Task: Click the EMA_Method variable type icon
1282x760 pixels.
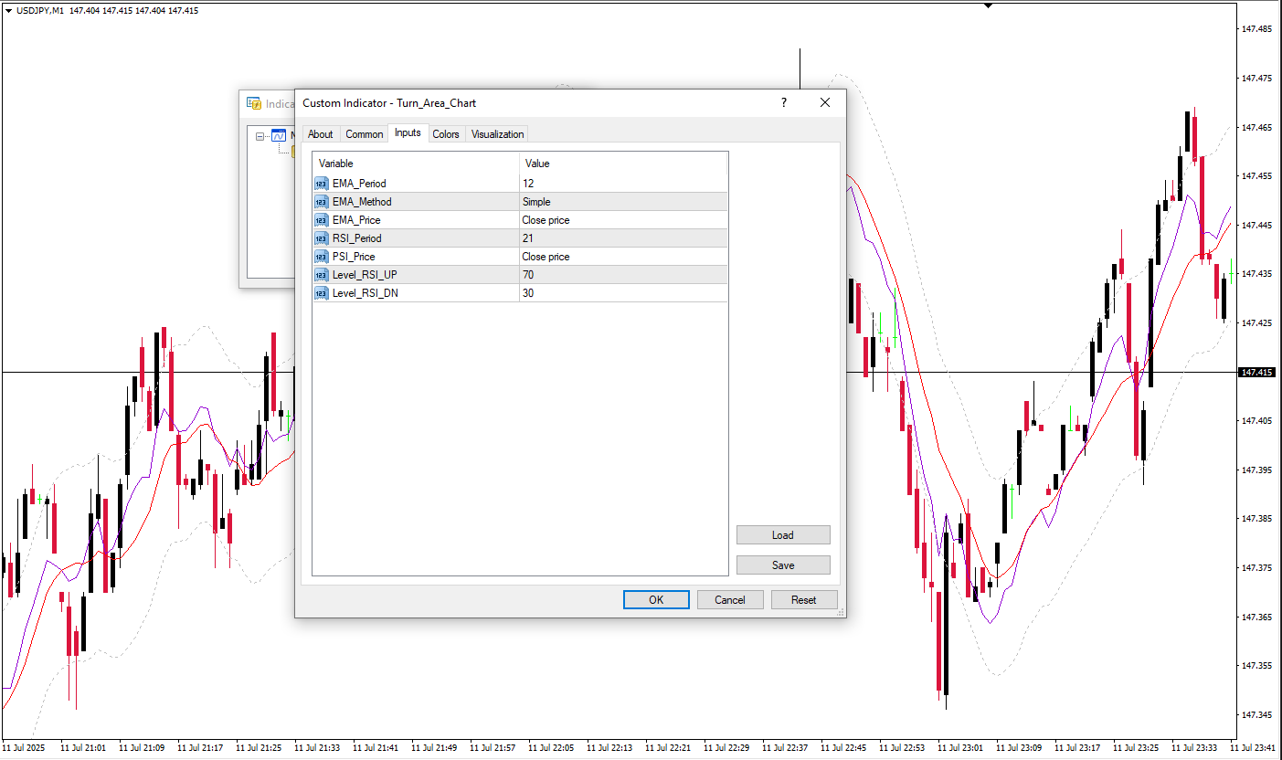Action: 322,202
